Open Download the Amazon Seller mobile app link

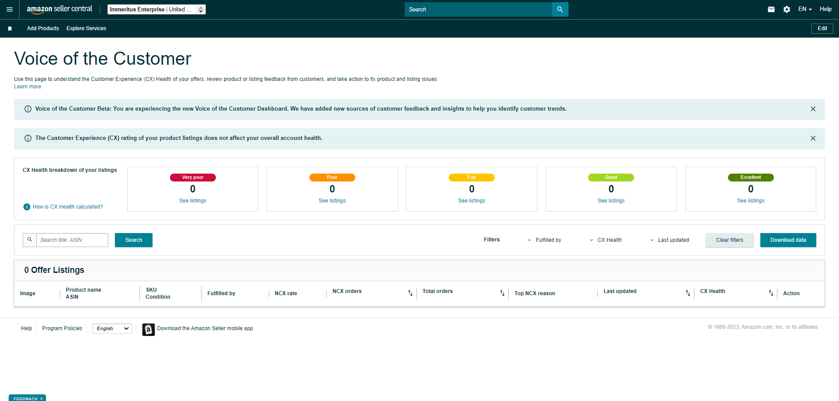click(205, 328)
